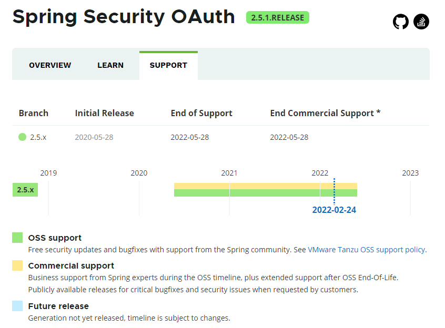Viewport: 445px width, 328px height.
Task: Click the 2.5.x timeline row label
Action: (25, 190)
